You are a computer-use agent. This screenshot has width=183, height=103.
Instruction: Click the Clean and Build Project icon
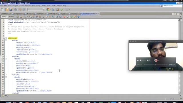click(x=57, y=9)
